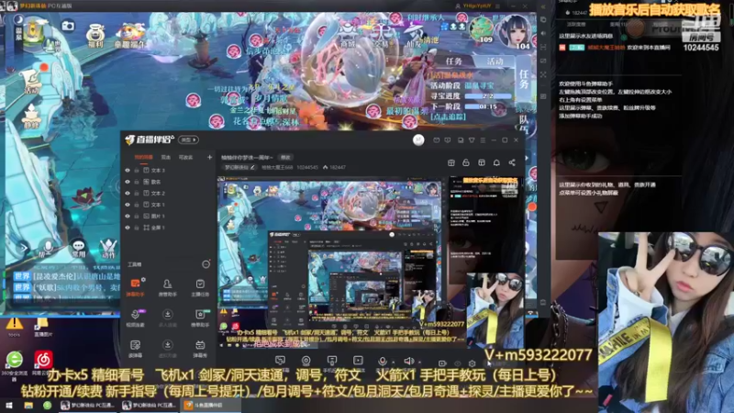Expand speaker volume options arrow
Viewport: 734px width, 413px height.
coord(419,362)
